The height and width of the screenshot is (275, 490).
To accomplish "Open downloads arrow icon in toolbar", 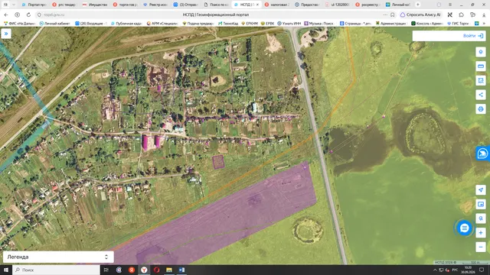I will [484, 15].
